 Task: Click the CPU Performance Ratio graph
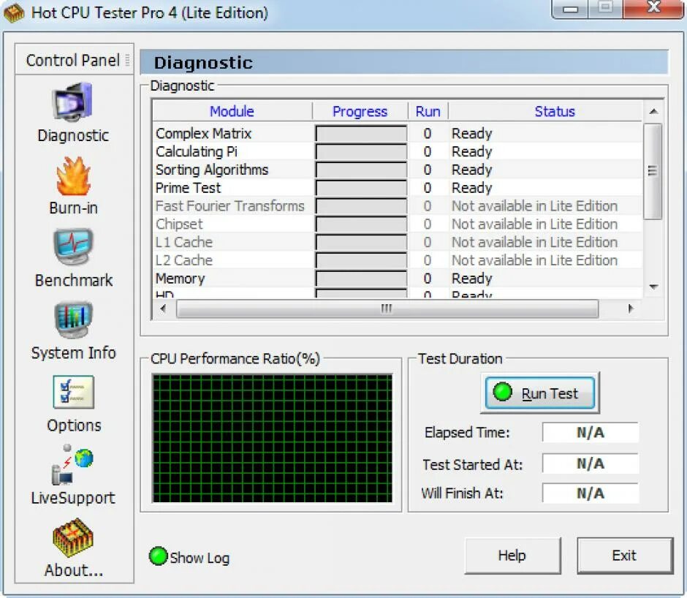click(272, 438)
